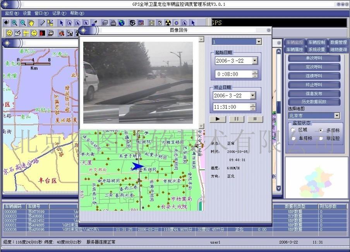Click the image viewer scrollbar down arrow
Viewport: 350px width, 252px height.
coord(201,126)
